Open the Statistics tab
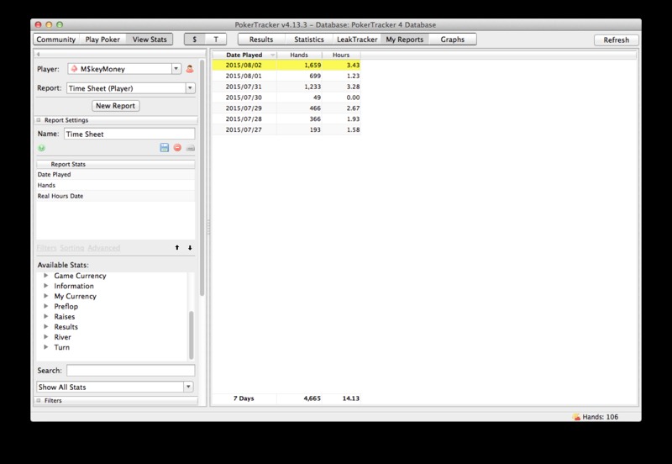The image size is (672, 464). pyautogui.click(x=308, y=40)
